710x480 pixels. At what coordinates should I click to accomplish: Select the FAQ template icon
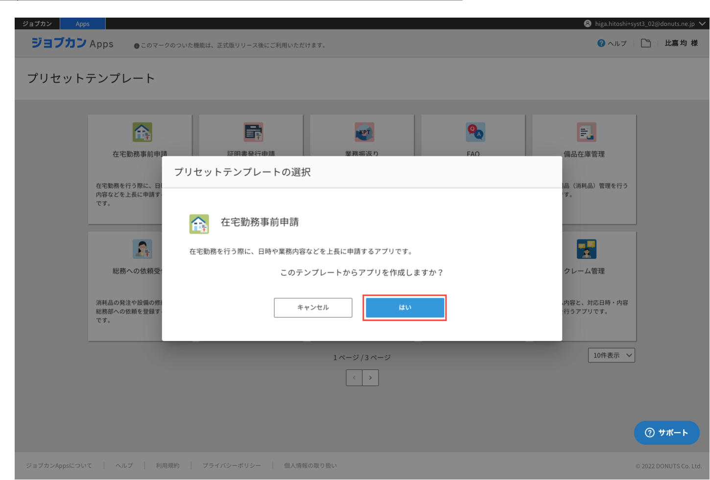pyautogui.click(x=475, y=132)
